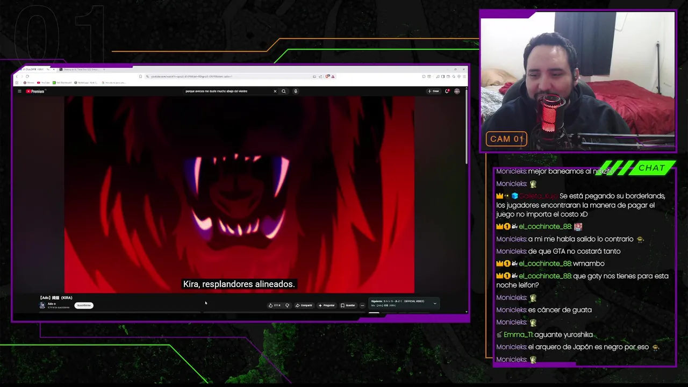Start voice search with the microphone icon
This screenshot has width=688, height=387.
coord(296,91)
